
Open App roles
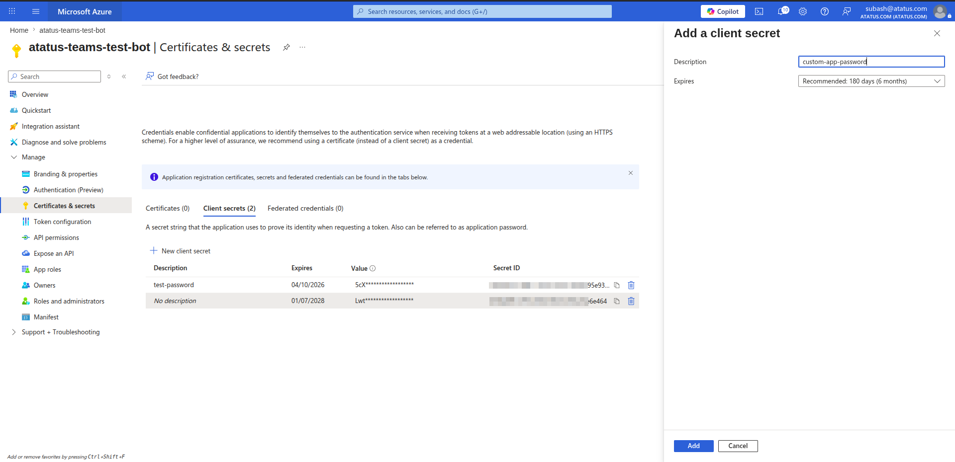pyautogui.click(x=47, y=269)
